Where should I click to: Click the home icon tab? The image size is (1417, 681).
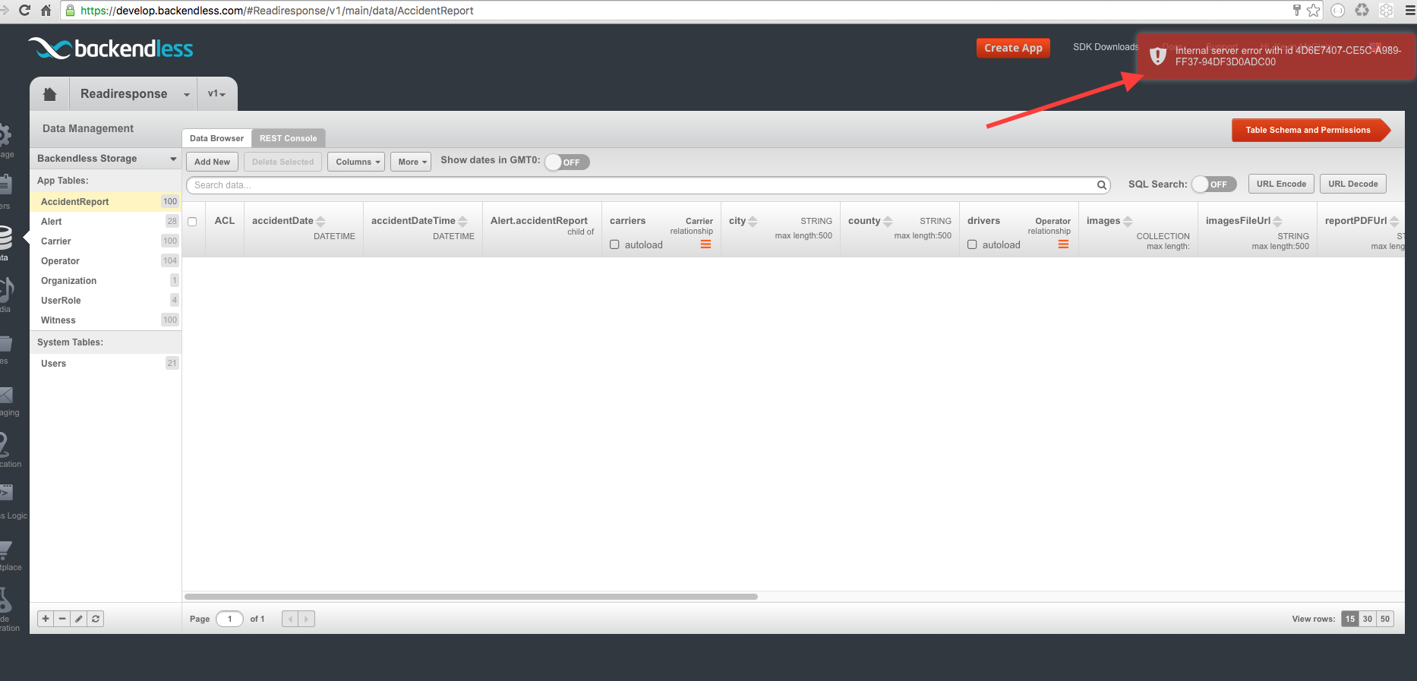pos(49,94)
